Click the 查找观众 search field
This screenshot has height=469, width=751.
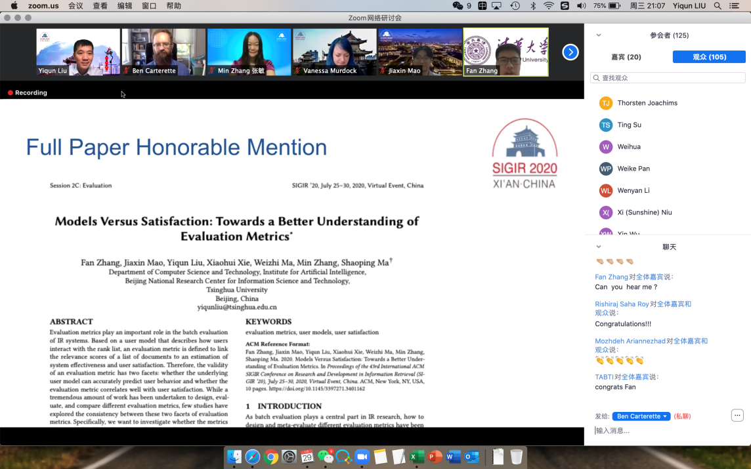668,78
